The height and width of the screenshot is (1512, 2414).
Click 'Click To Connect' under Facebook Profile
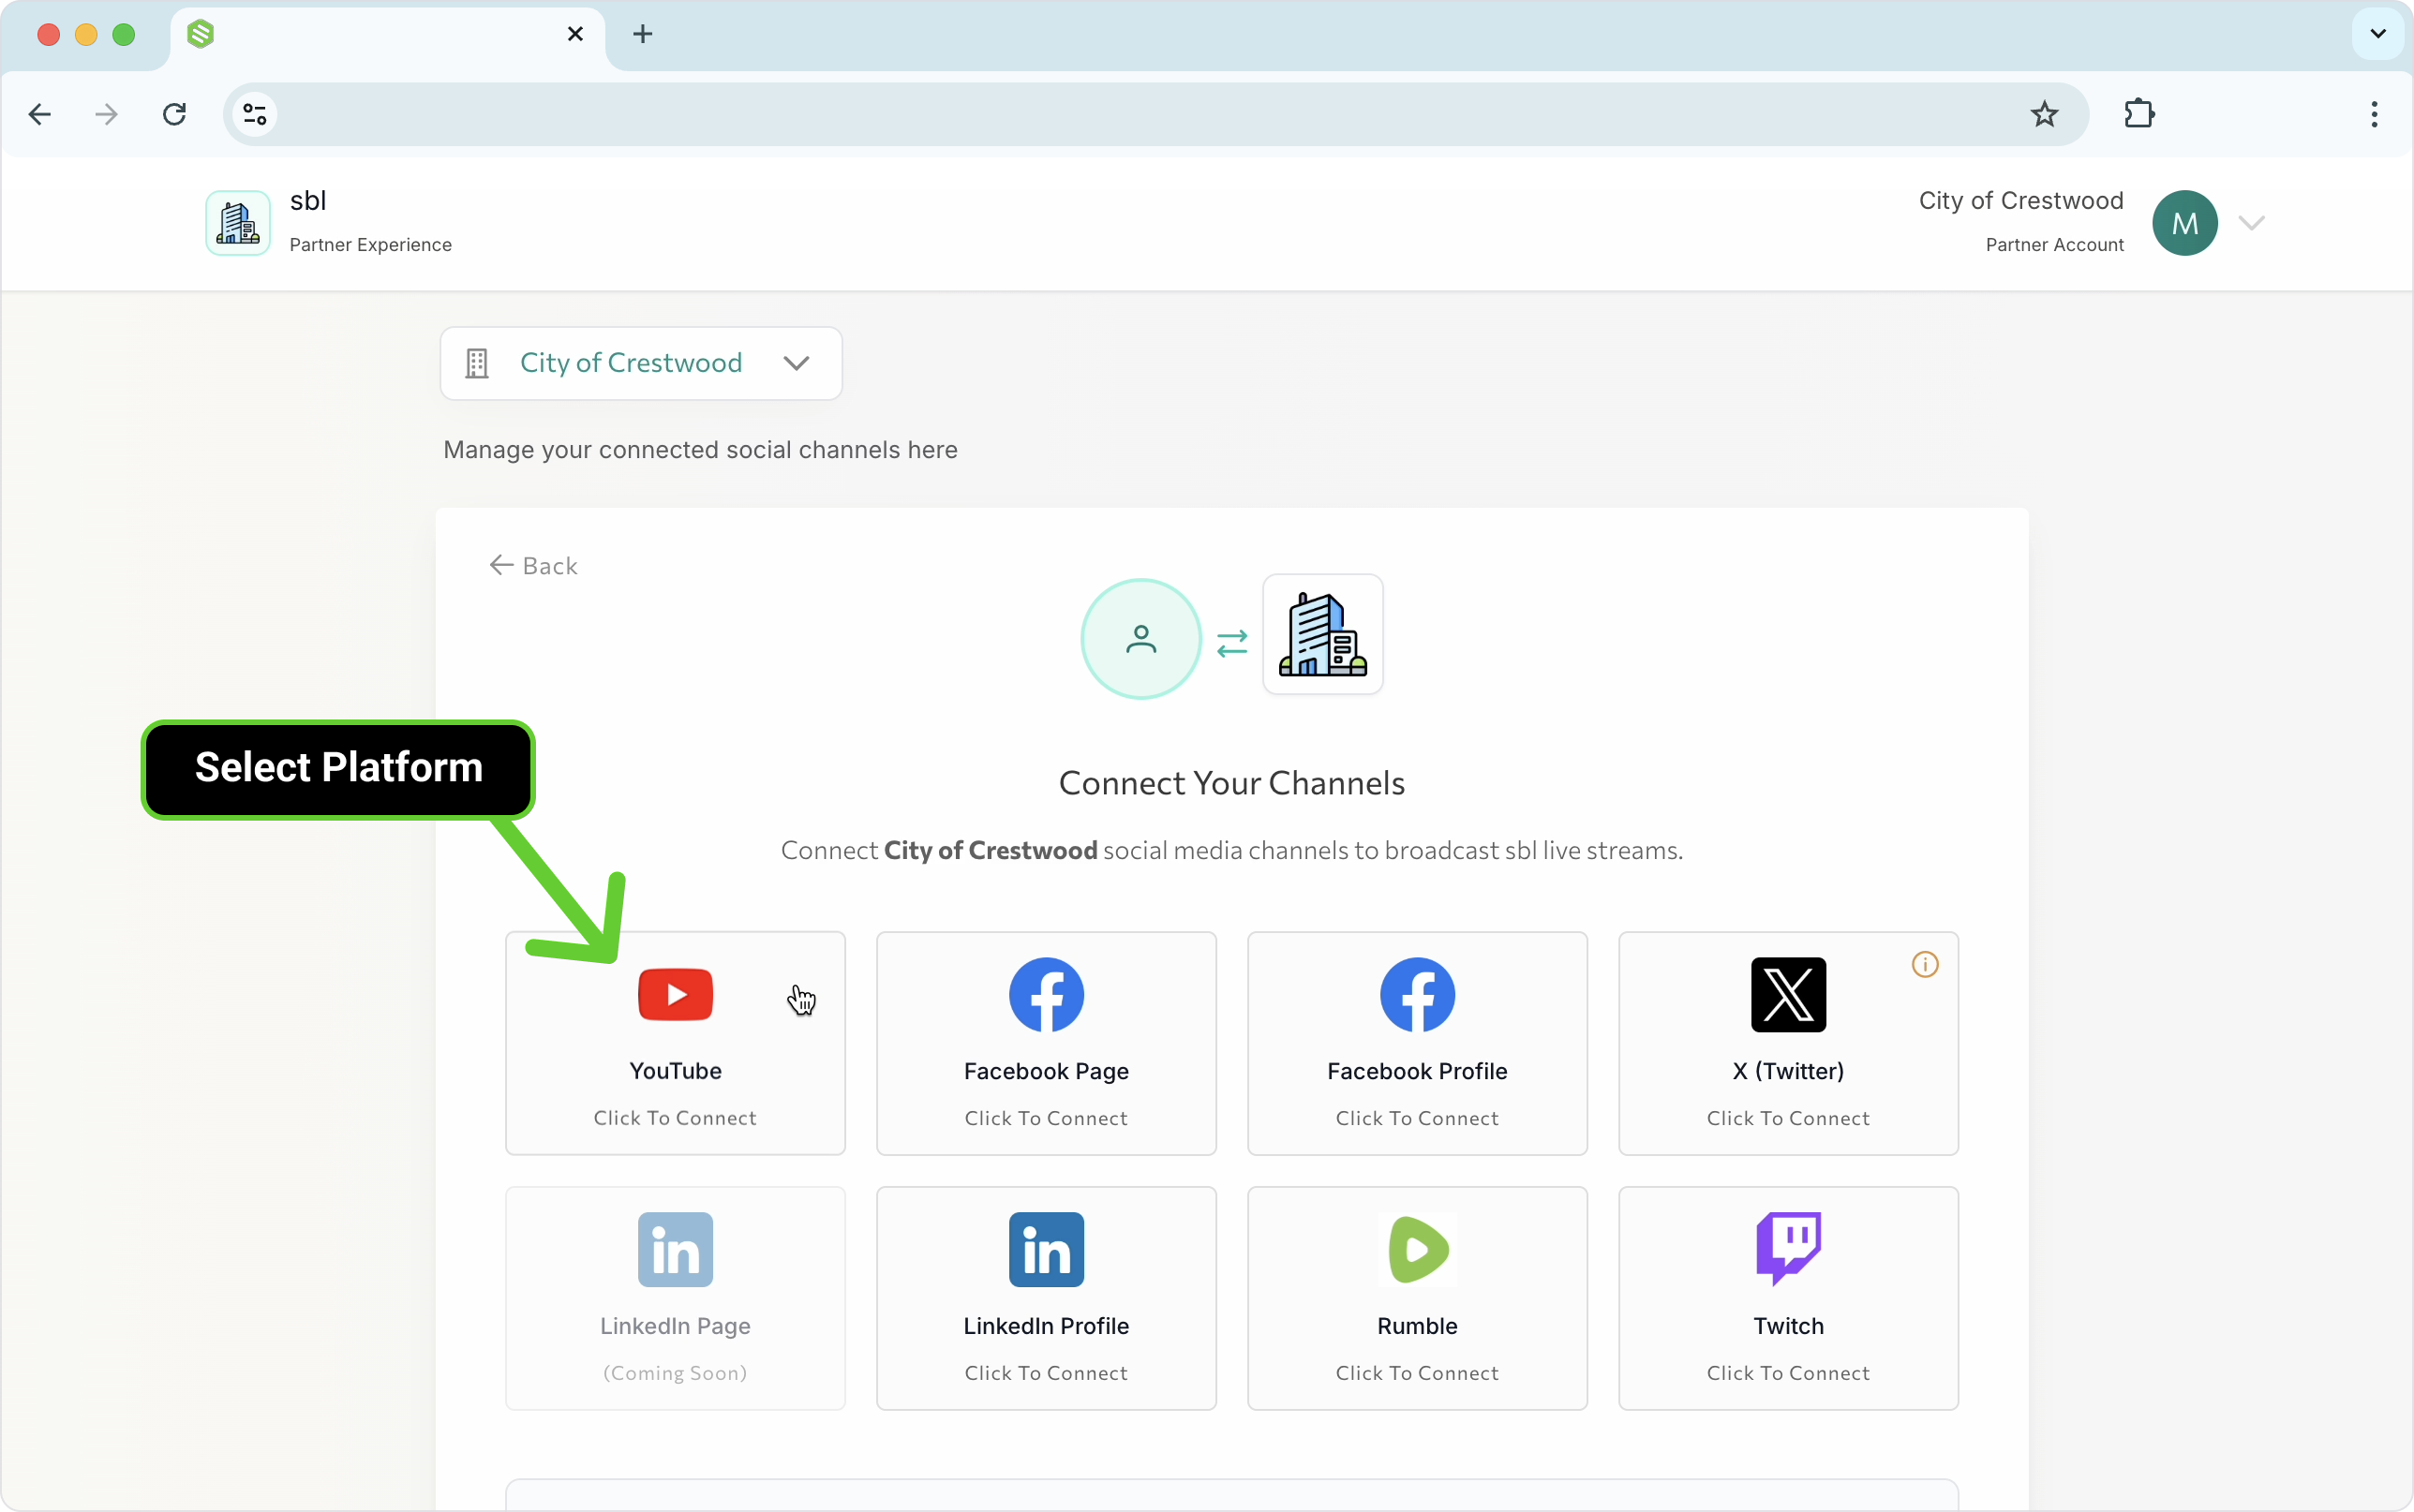click(x=1417, y=1118)
